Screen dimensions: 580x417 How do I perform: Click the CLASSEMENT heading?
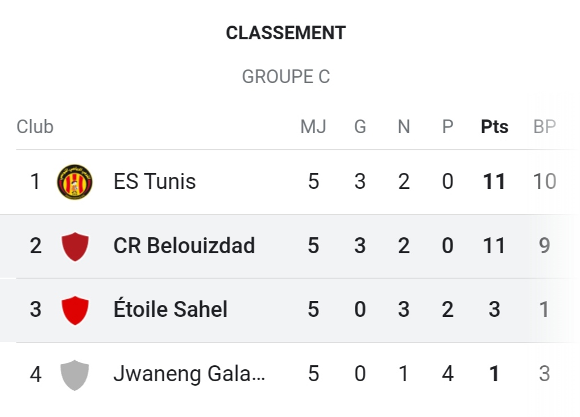tap(286, 33)
